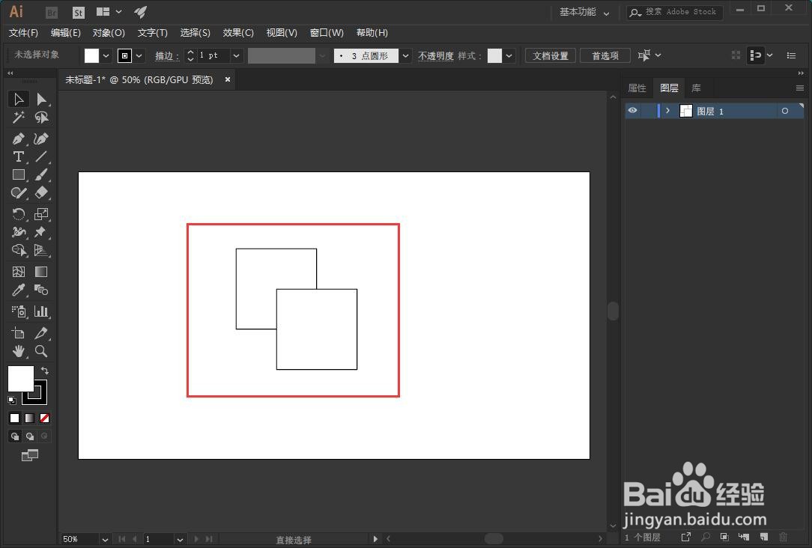
Task: Set color mode to None (red slash)
Action: point(44,418)
